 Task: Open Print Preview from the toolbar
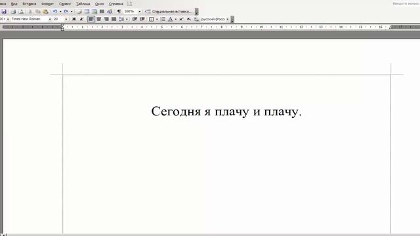[21, 12]
